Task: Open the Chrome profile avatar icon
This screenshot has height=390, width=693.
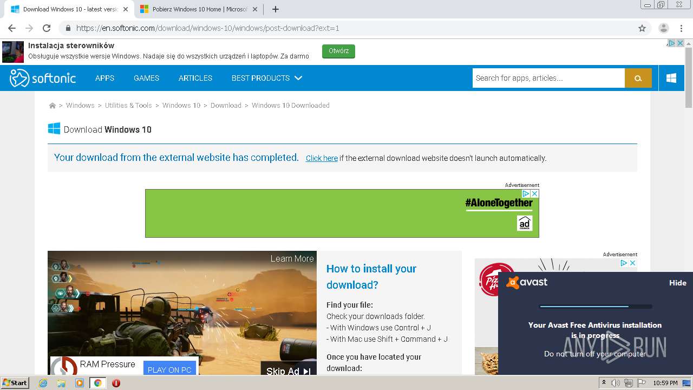Action: (663, 28)
